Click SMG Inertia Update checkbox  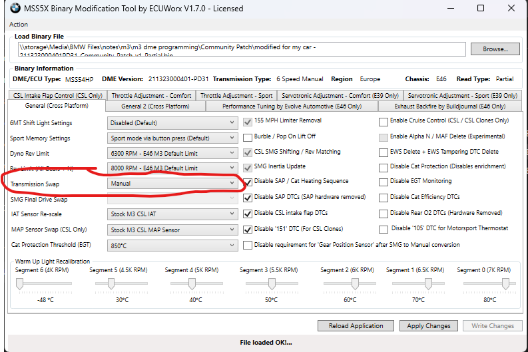coord(248,167)
